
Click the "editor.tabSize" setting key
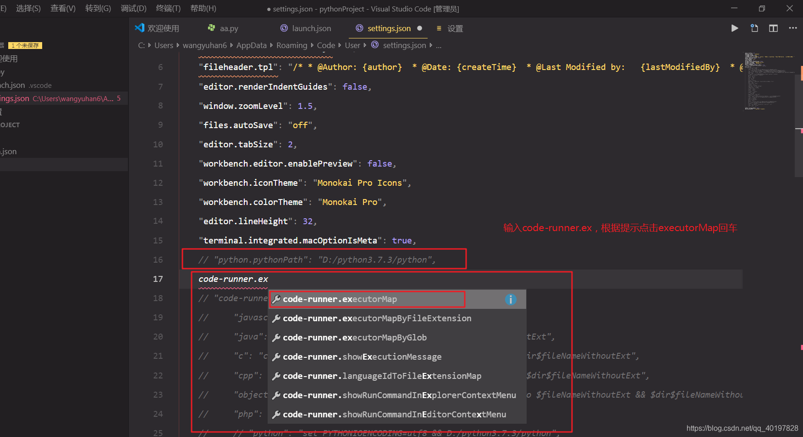[238, 145]
